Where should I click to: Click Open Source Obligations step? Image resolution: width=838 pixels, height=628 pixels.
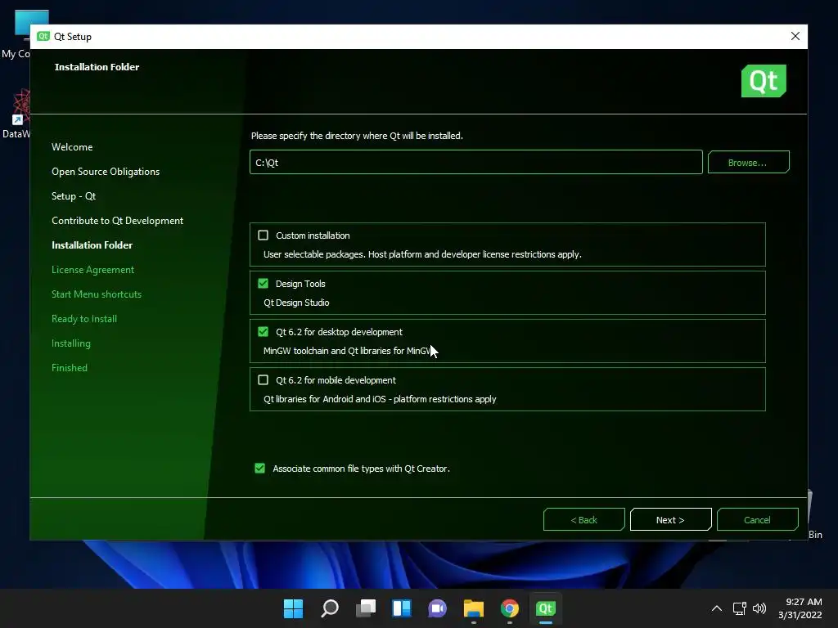point(106,172)
